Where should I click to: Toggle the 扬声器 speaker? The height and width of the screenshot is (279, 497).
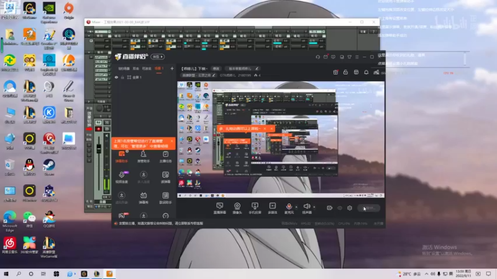pyautogui.click(x=307, y=208)
